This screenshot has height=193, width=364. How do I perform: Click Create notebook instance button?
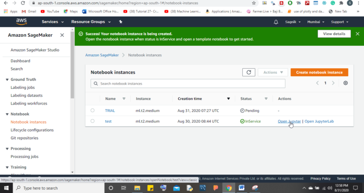pos(319,72)
